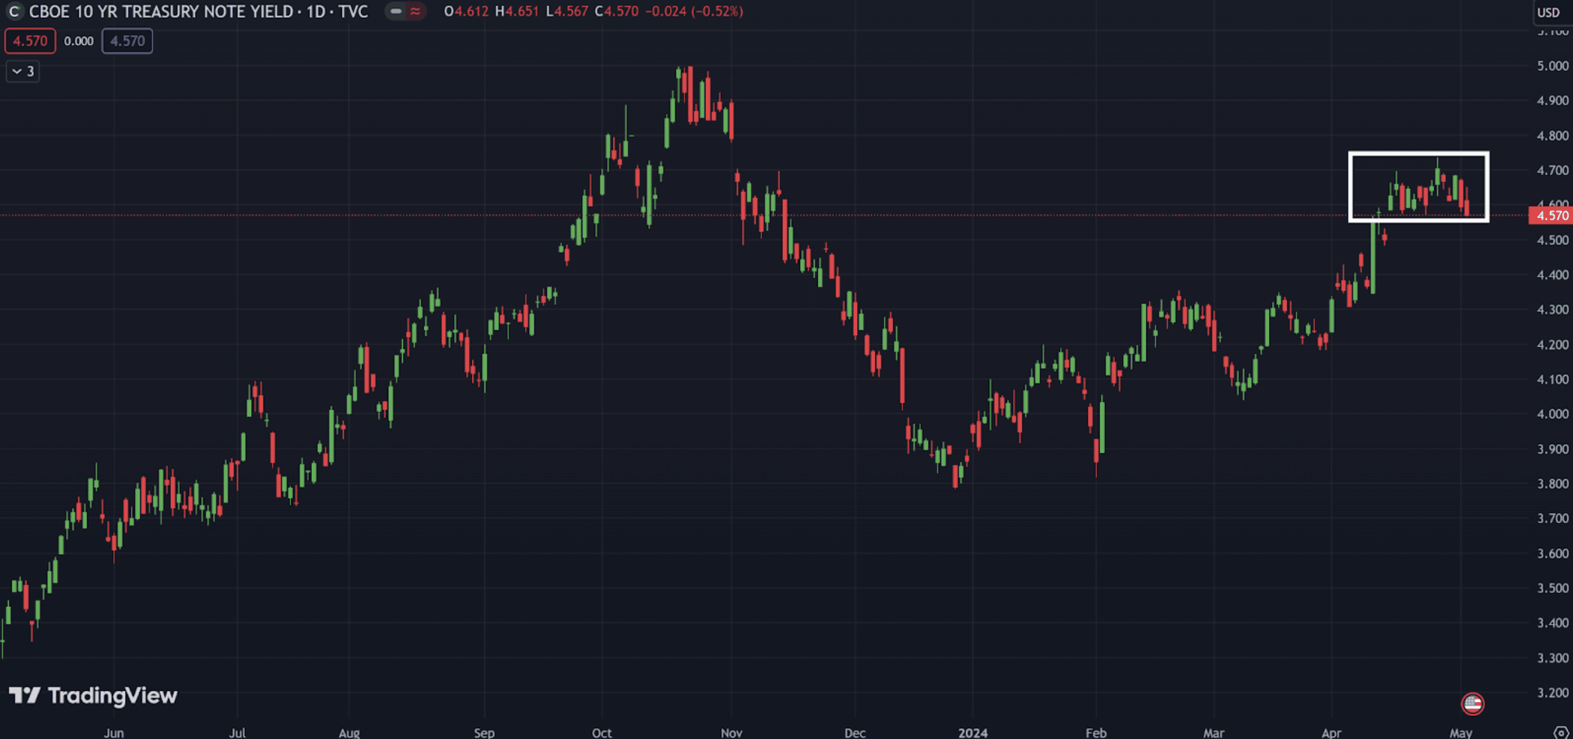Click the red 4.570 current price axis label

coord(1551,216)
